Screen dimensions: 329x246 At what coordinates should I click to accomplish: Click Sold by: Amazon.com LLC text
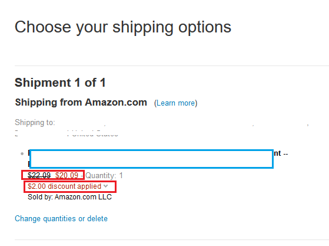click(69, 197)
